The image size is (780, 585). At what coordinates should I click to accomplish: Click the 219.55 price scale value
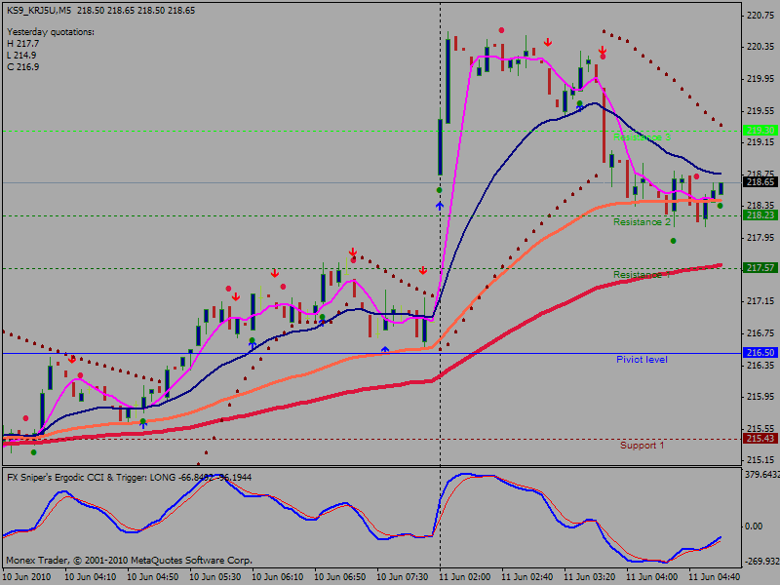pyautogui.click(x=760, y=110)
